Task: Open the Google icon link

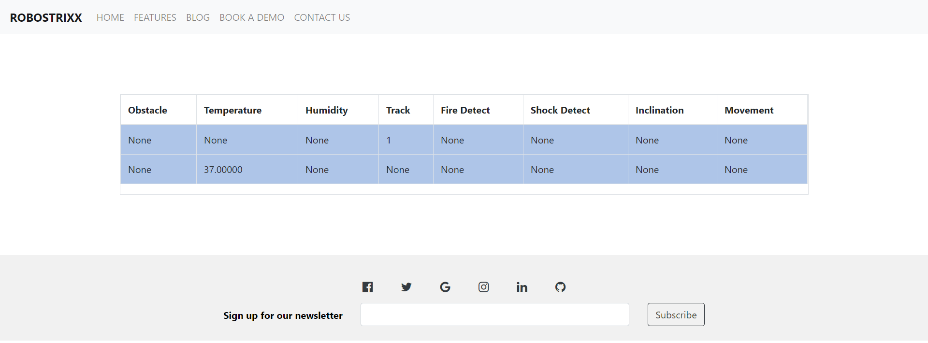Action: click(445, 287)
